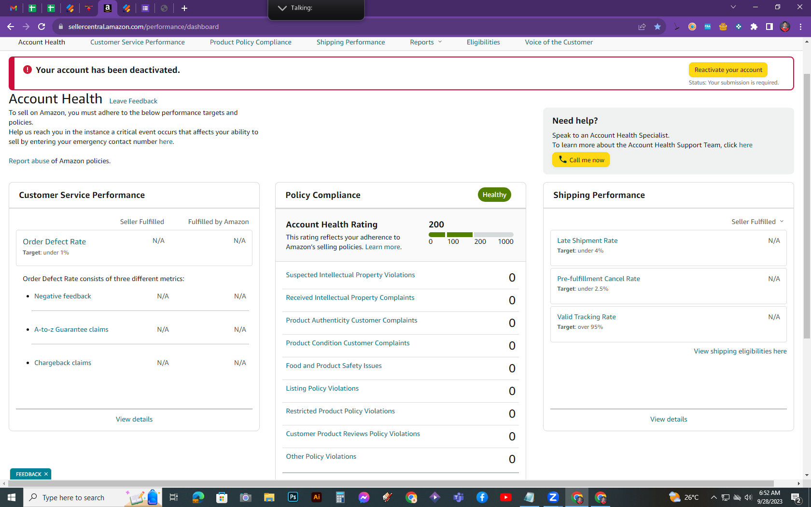Screen dimensions: 811x507
Task: Open the Late Shipment Rate link
Action: pyautogui.click(x=587, y=240)
